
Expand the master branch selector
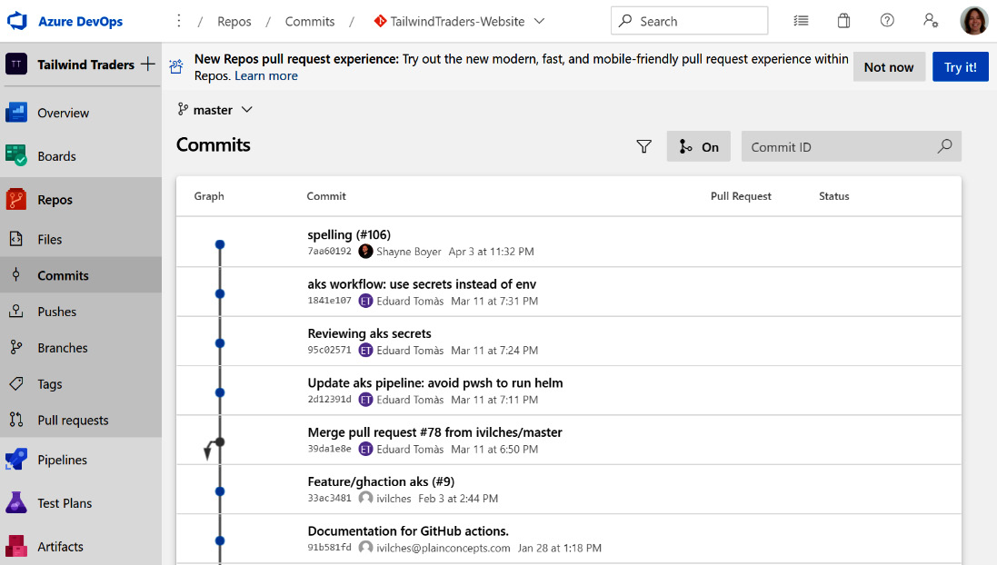(214, 109)
